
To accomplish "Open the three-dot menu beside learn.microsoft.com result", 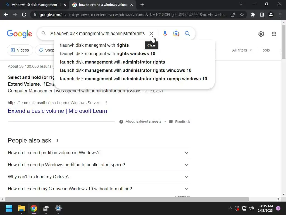I will coord(106,103).
